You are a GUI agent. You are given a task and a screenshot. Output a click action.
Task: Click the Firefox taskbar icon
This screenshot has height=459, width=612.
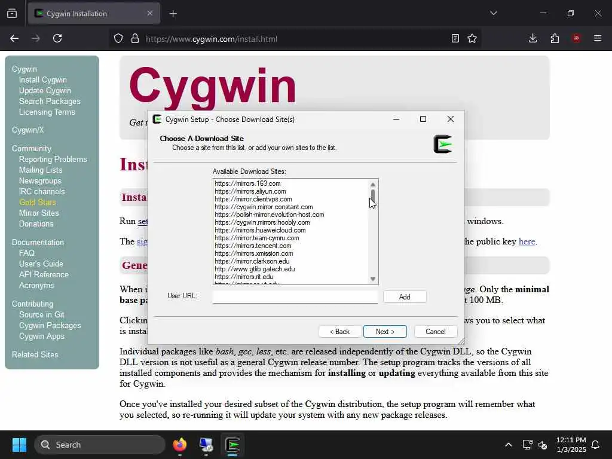(180, 445)
